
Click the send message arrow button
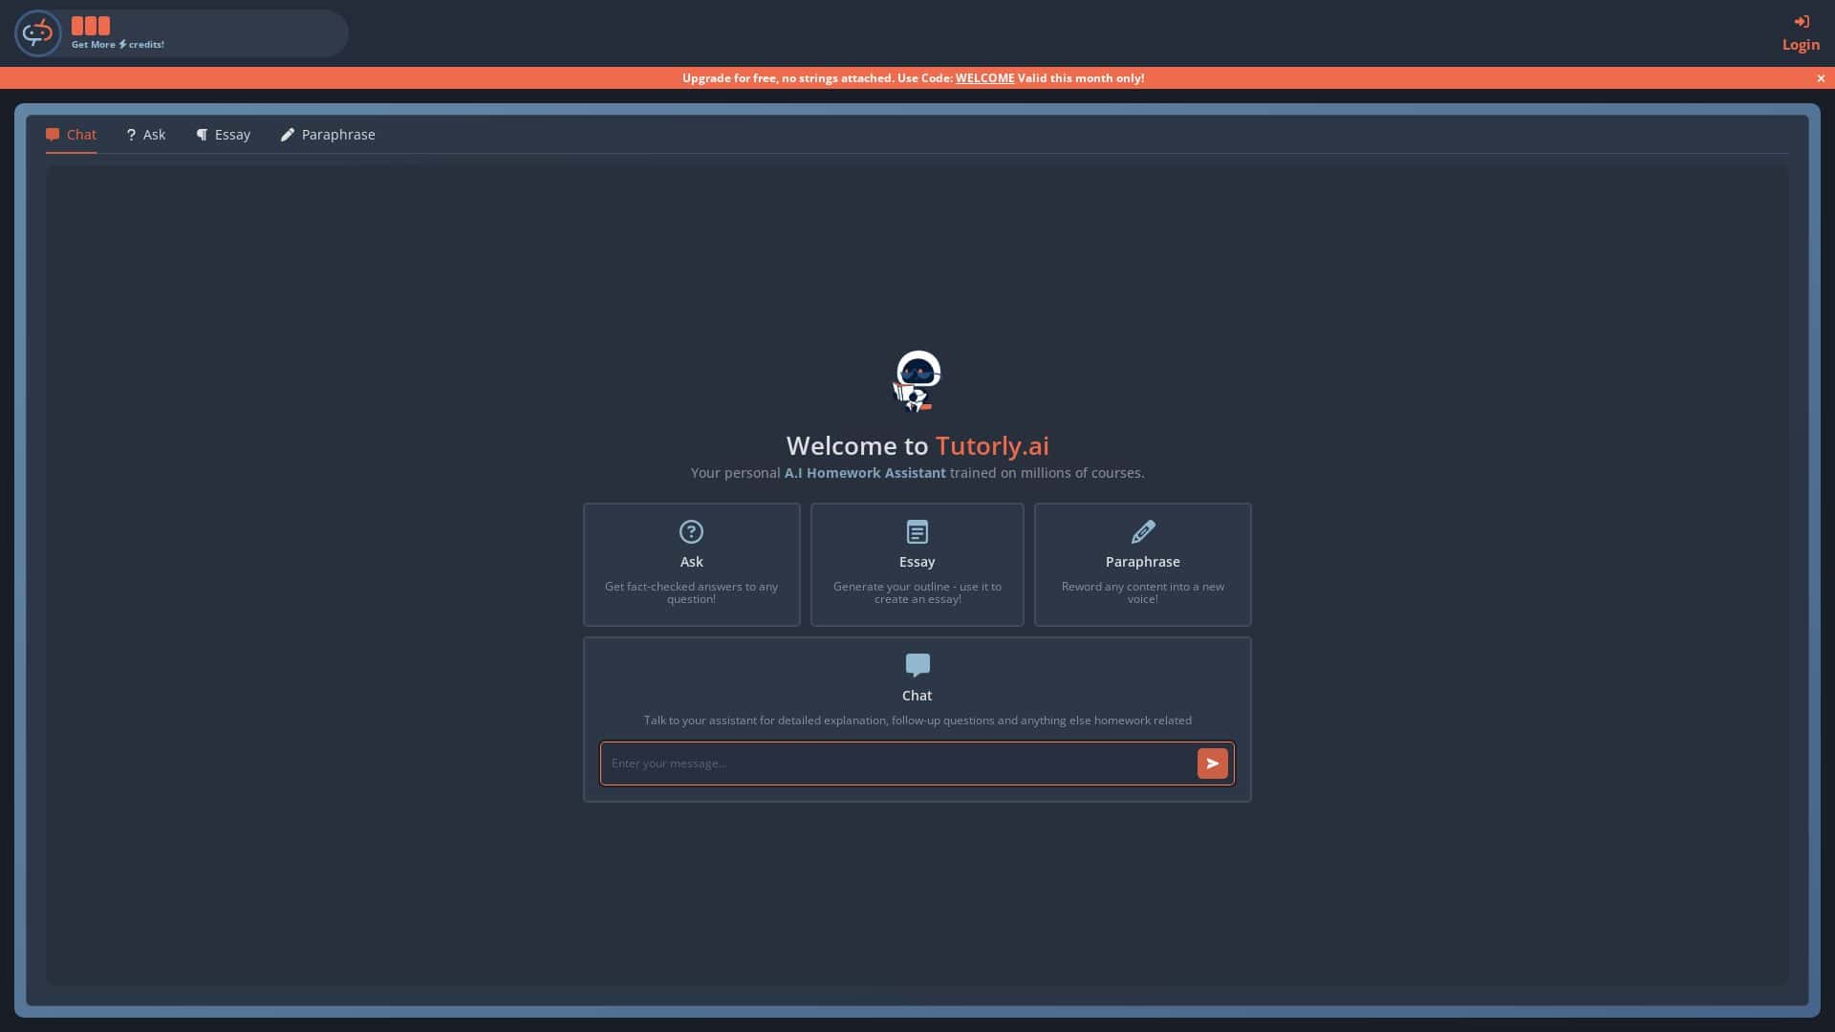[1213, 763]
